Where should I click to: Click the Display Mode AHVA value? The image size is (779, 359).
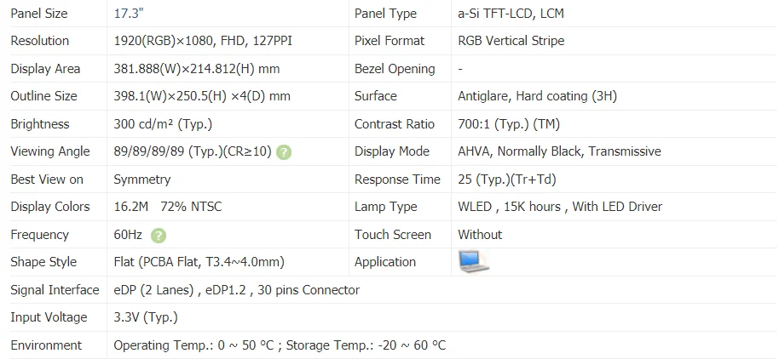click(x=559, y=151)
